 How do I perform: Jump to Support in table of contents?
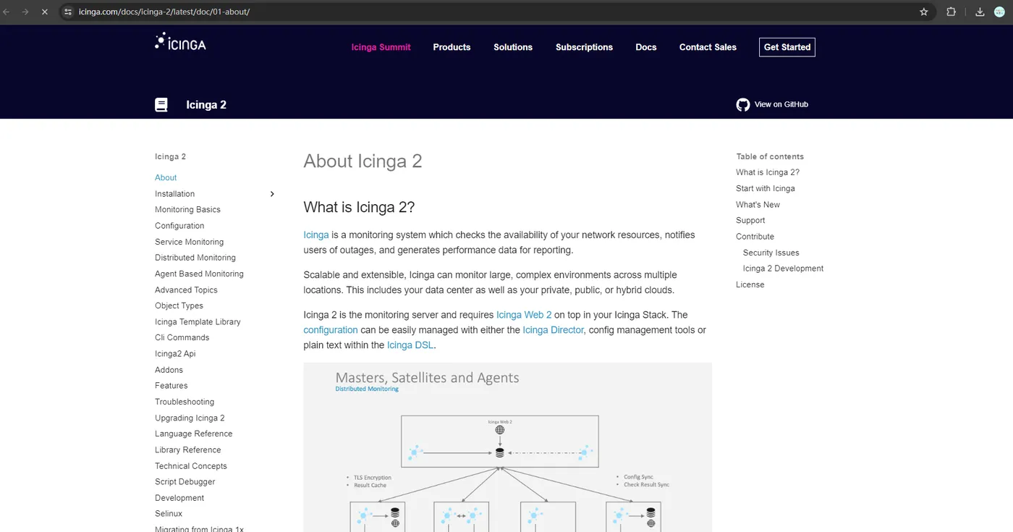click(x=750, y=220)
